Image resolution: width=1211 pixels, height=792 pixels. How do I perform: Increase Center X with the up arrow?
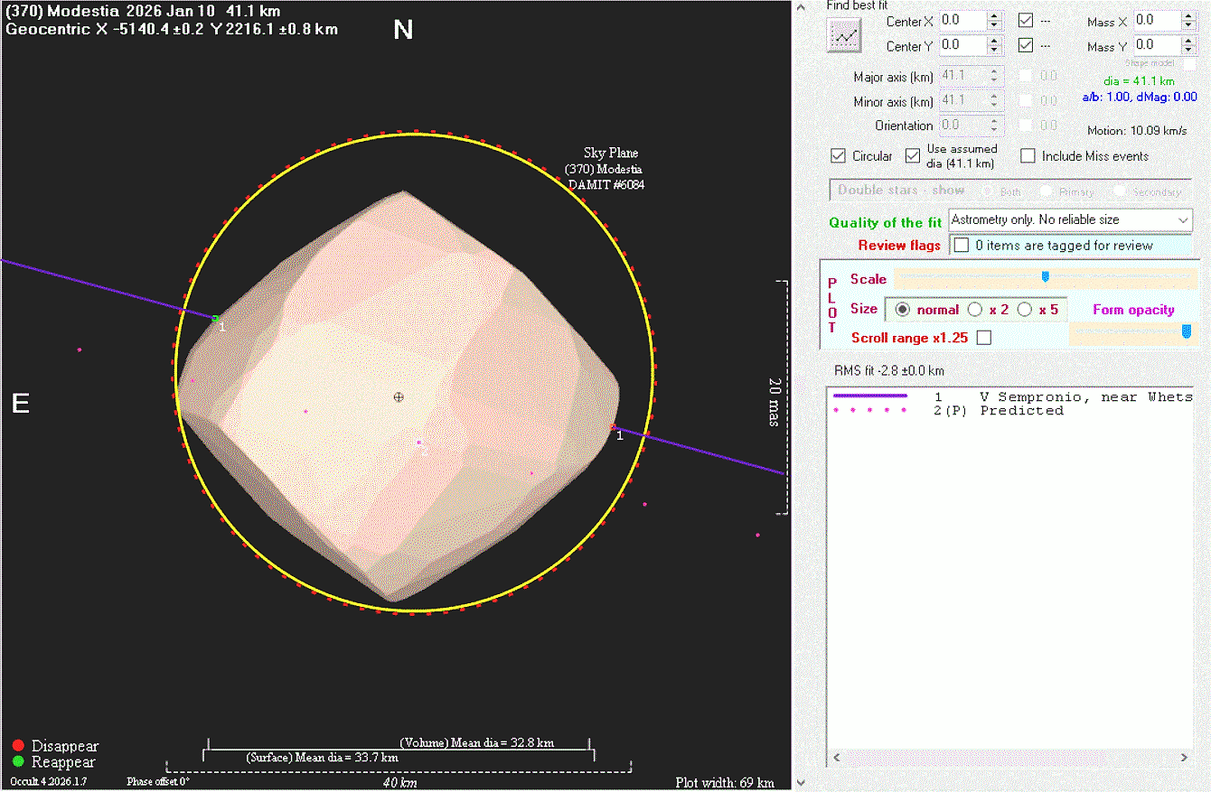tap(994, 15)
